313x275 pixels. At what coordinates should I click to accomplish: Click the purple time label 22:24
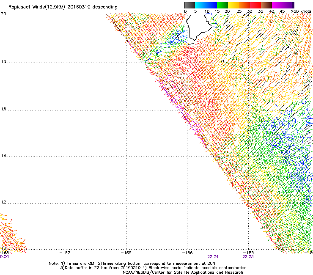click(x=213, y=257)
